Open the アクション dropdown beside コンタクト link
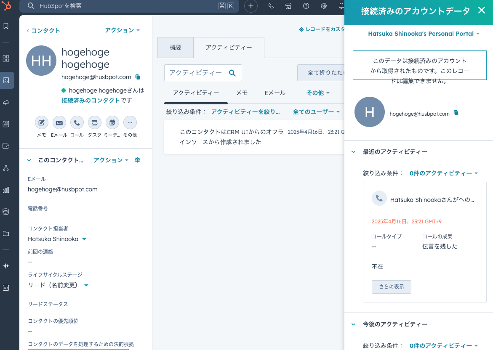Image resolution: width=493 pixels, height=350 pixels. 123,30
